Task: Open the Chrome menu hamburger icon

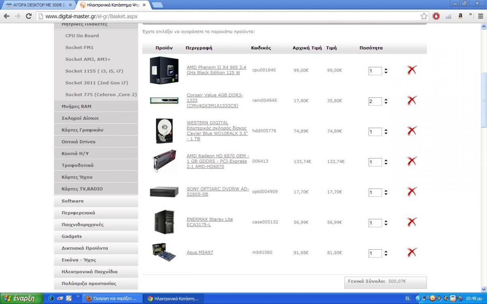Action: tap(481, 16)
